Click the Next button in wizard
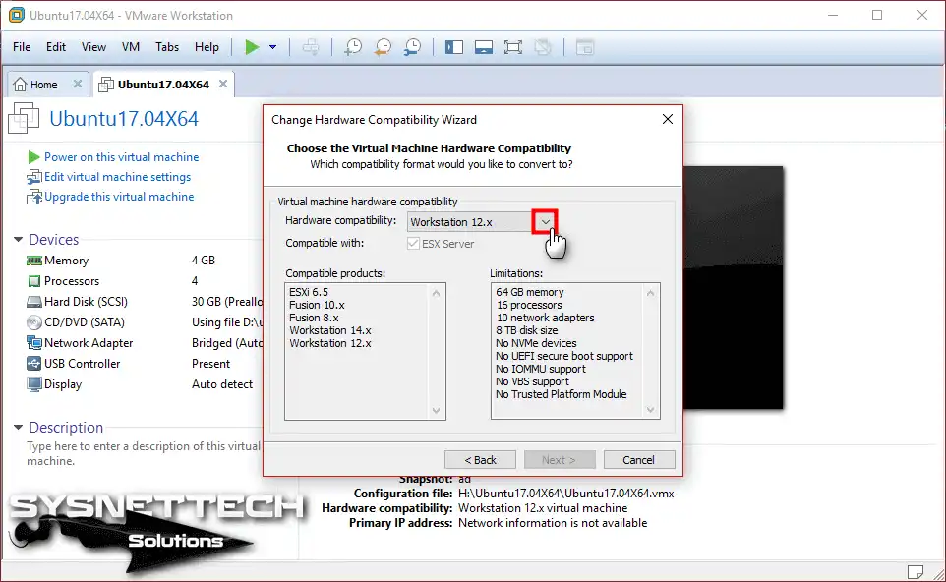This screenshot has height=582, width=946. click(x=560, y=460)
